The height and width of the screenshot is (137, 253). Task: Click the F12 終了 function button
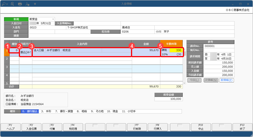pyautogui.click(x=242, y=127)
